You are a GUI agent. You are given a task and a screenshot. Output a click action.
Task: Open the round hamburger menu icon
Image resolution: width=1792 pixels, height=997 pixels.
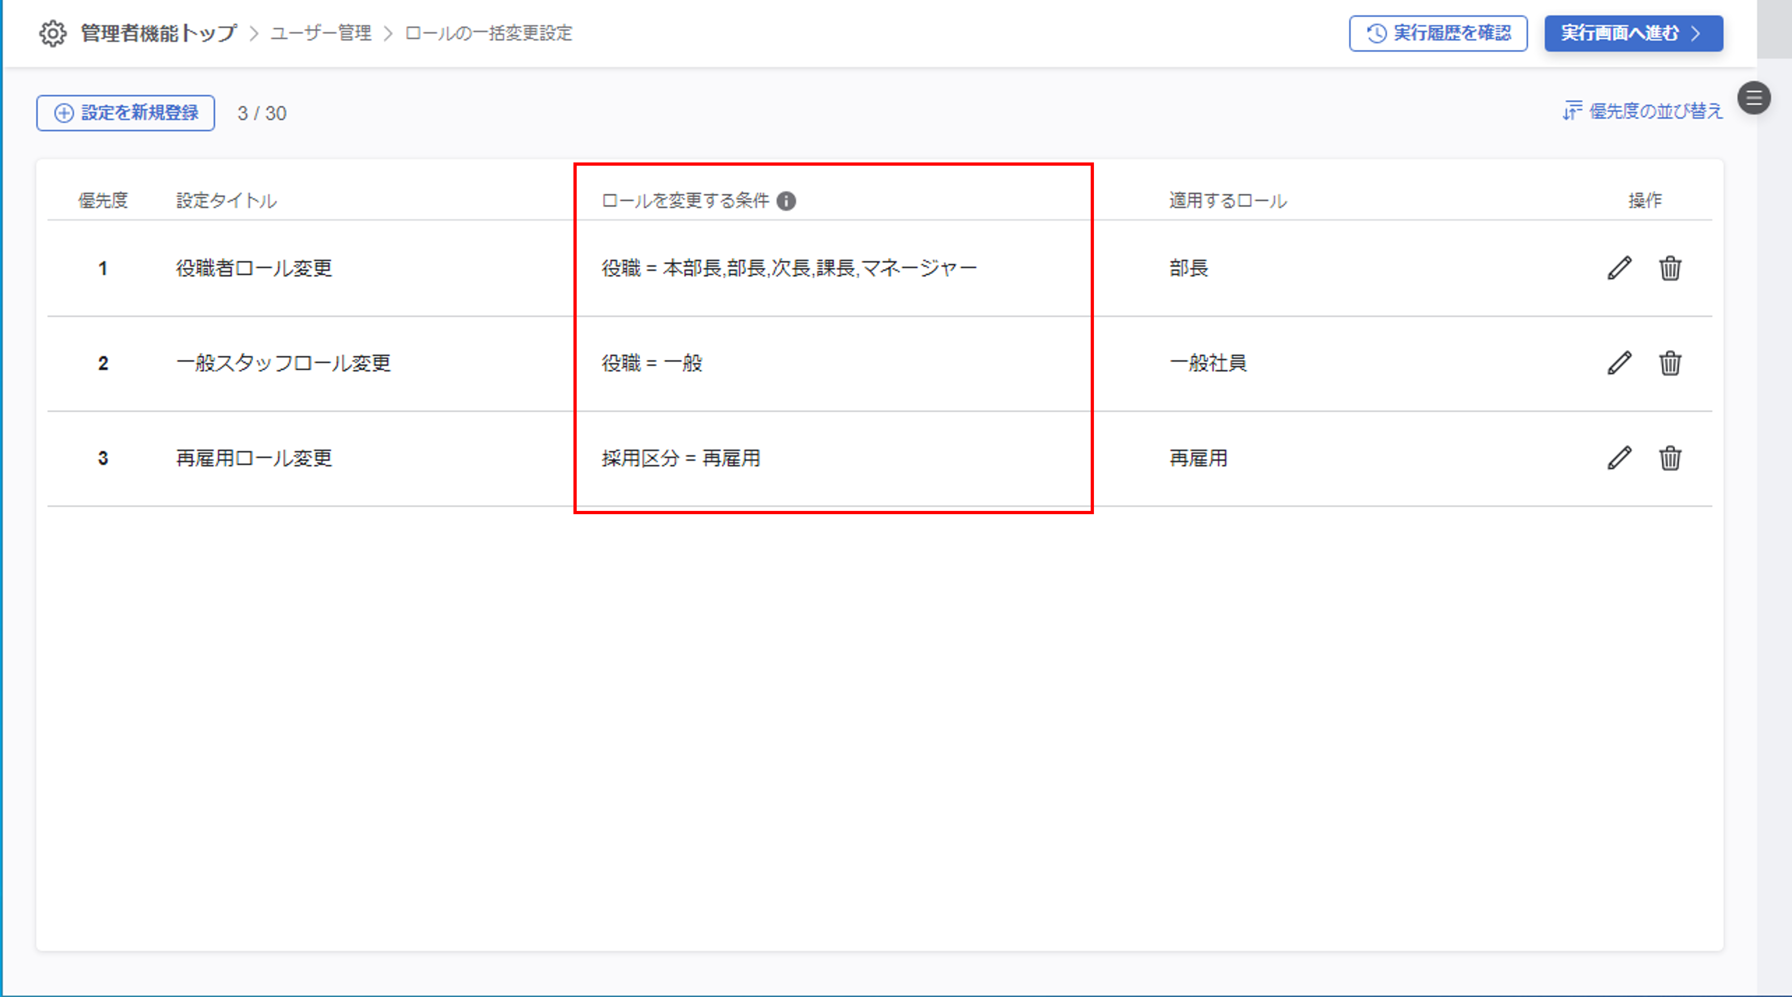click(1754, 98)
